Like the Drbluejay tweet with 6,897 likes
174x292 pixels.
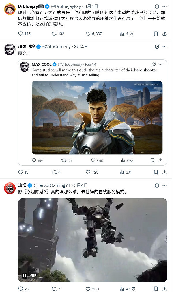click(x=94, y=34)
